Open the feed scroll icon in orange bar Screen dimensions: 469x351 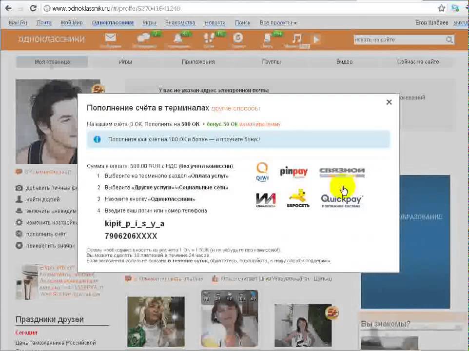267,38
